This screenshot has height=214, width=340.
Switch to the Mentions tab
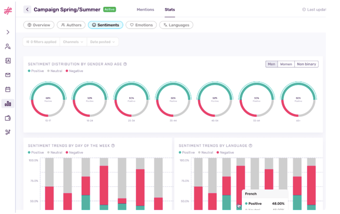pyautogui.click(x=145, y=10)
